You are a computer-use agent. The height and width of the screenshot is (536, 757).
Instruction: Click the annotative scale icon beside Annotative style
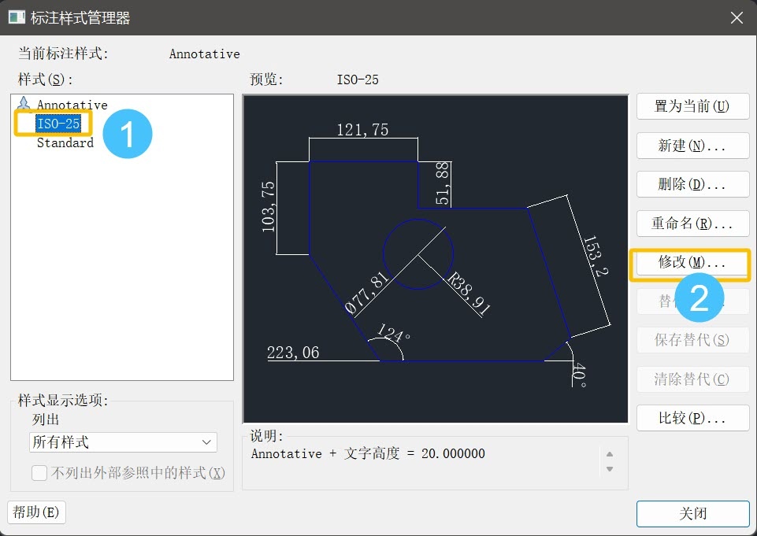coord(24,104)
